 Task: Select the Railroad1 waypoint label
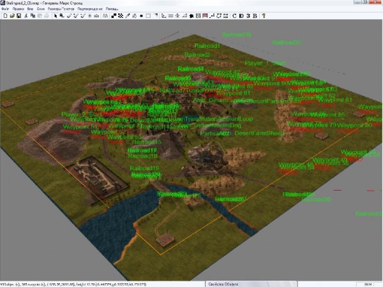click(207, 46)
